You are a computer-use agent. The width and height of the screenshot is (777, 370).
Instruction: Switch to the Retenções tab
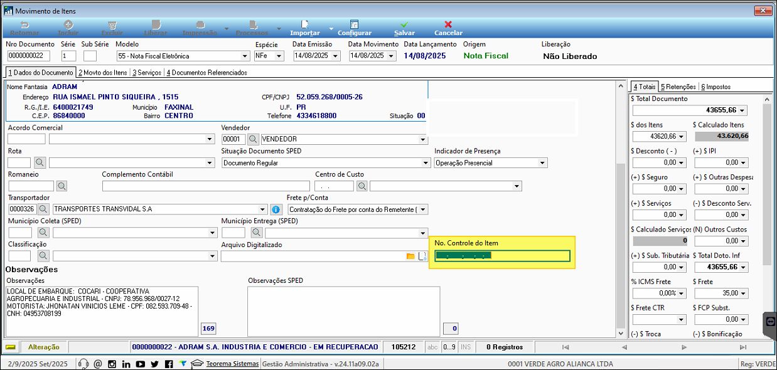678,87
